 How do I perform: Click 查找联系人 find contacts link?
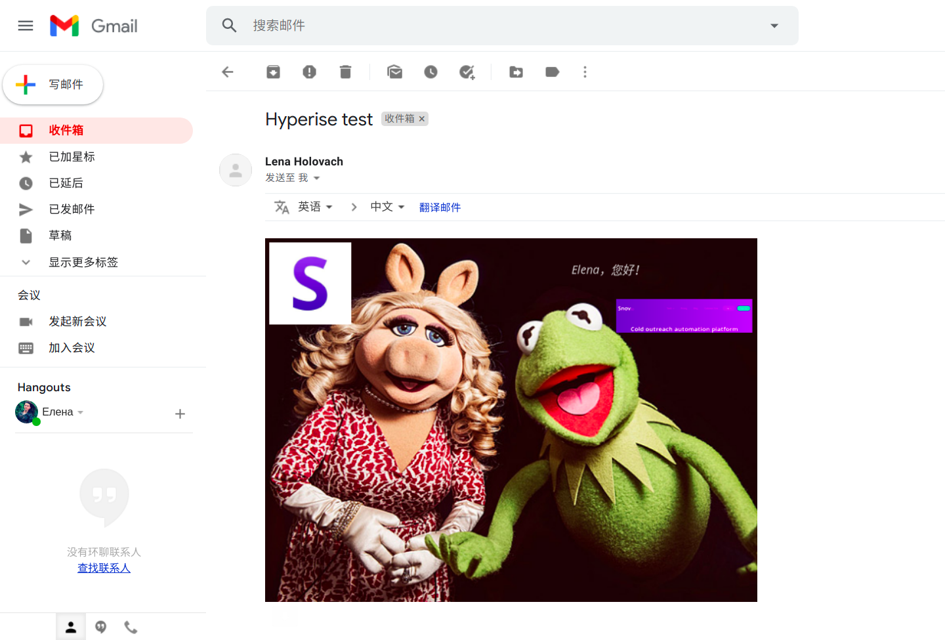point(104,568)
